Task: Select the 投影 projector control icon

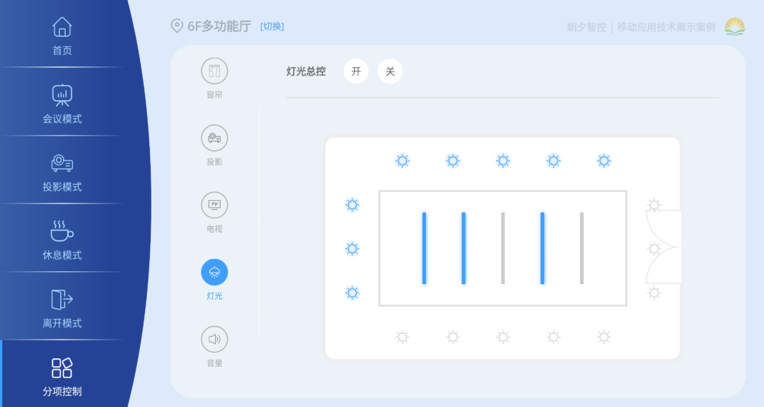Action: click(x=214, y=138)
